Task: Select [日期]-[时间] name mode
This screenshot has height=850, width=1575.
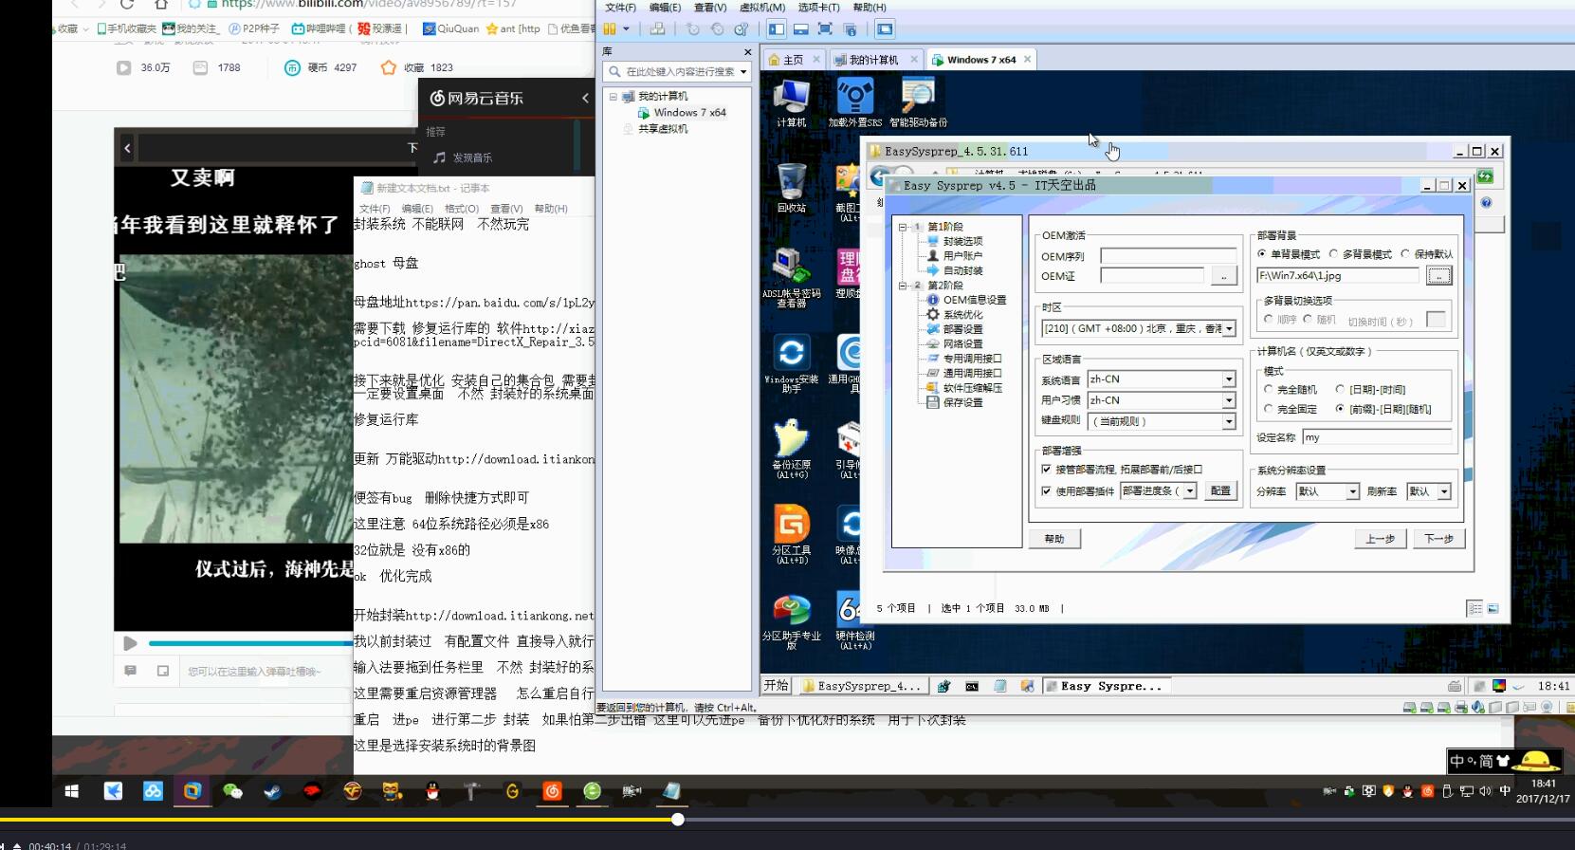Action: [x=1340, y=389]
